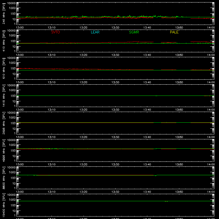Click the 13:30 tick below the 8800 MHz plot
Viewport: 219px width, 219px height.
coord(115,192)
